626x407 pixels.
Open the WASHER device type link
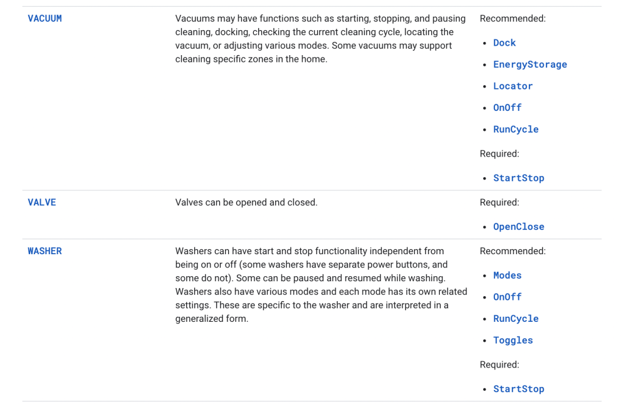point(44,251)
